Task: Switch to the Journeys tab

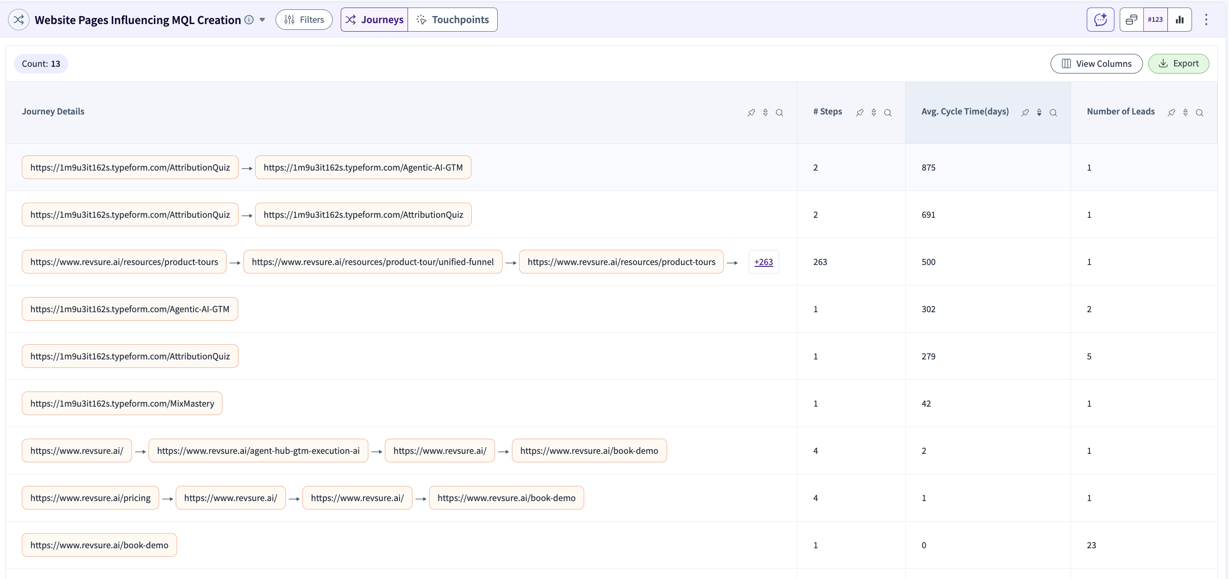Action: click(375, 20)
